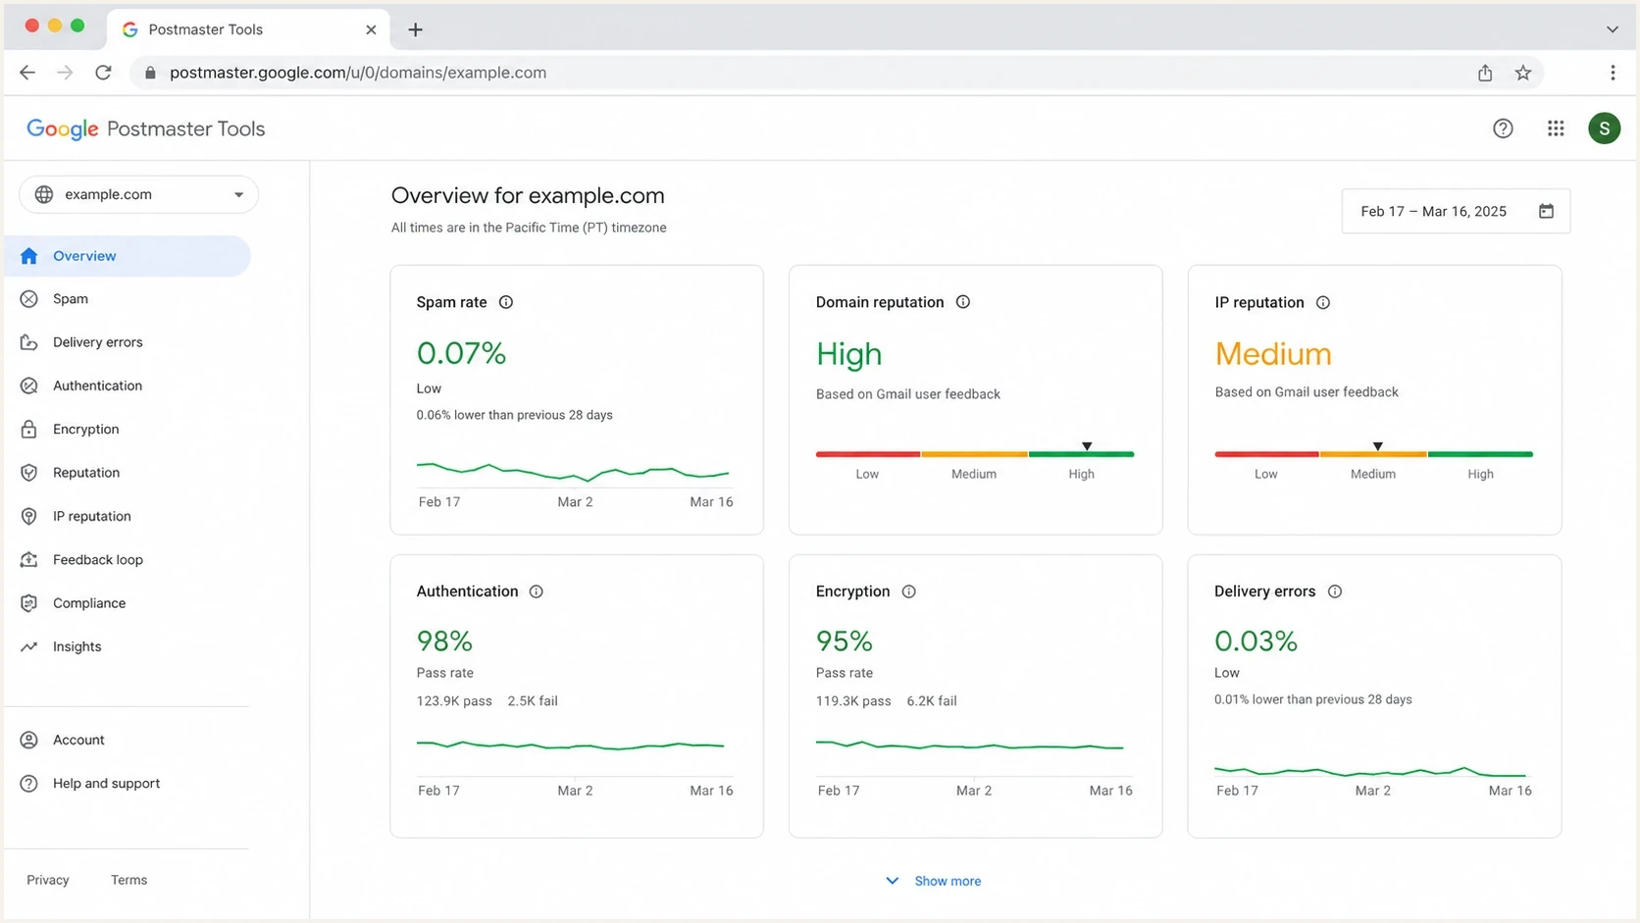The width and height of the screenshot is (1640, 923).
Task: Click the Delivery errors sidebar icon
Action: pos(28,342)
